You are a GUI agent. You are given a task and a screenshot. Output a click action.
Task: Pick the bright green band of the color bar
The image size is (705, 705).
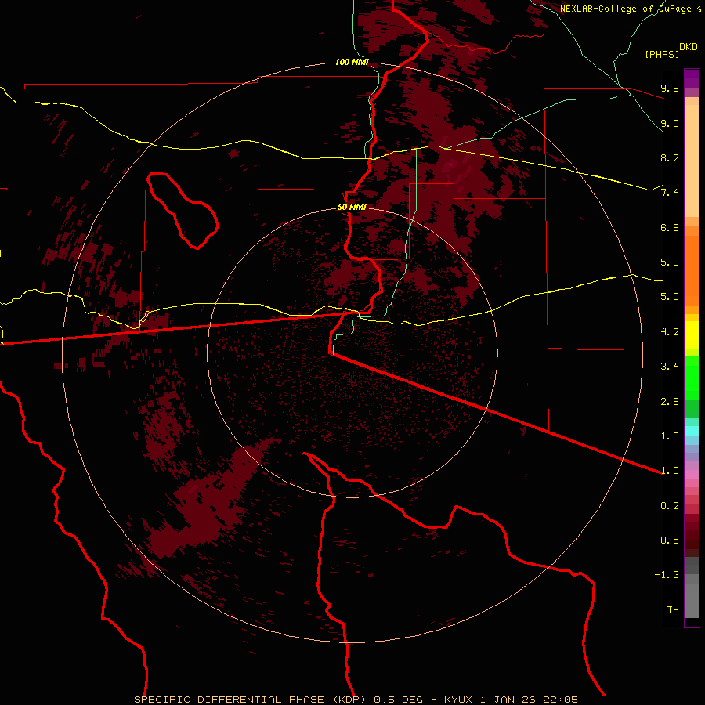[692, 378]
